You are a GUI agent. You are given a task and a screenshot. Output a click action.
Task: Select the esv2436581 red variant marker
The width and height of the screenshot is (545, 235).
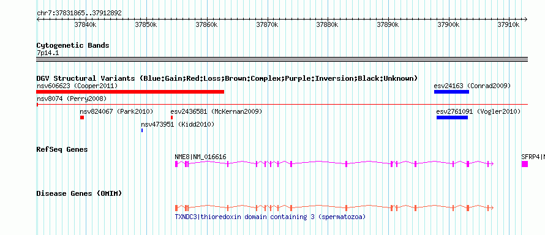coord(171,117)
